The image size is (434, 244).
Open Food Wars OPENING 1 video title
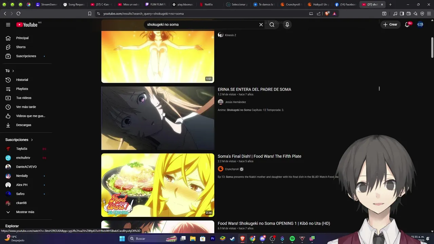click(274, 223)
